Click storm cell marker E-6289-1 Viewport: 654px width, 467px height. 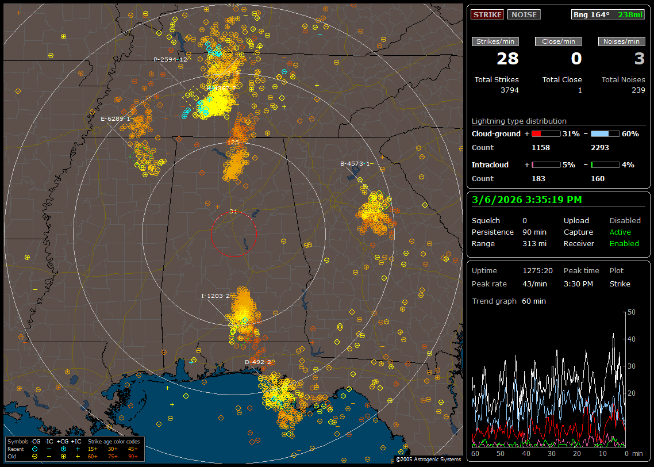point(116,119)
